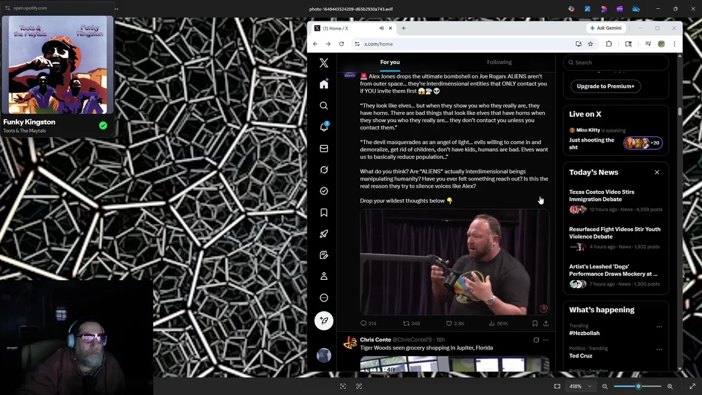Open Grok icon in X sidebar
This screenshot has width=702, height=395.
[x=324, y=170]
